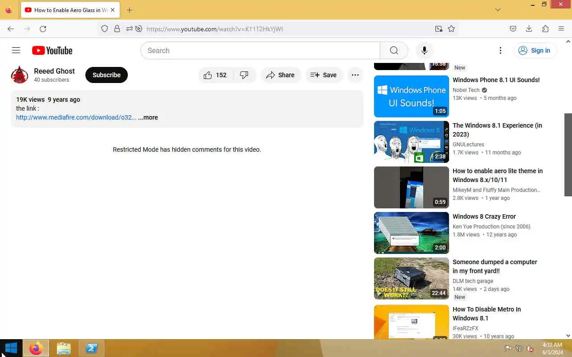This screenshot has width=572, height=357.
Task: Open Action Center flag icon
Action: click(508, 349)
